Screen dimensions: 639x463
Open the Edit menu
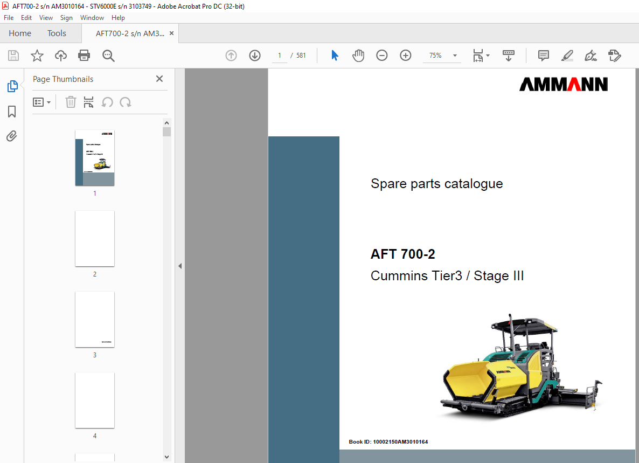[26, 18]
